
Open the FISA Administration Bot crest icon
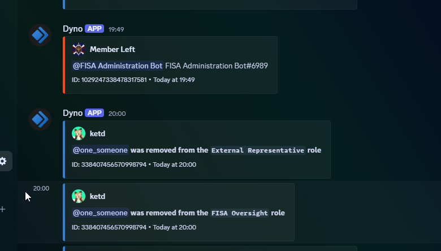[79, 50]
